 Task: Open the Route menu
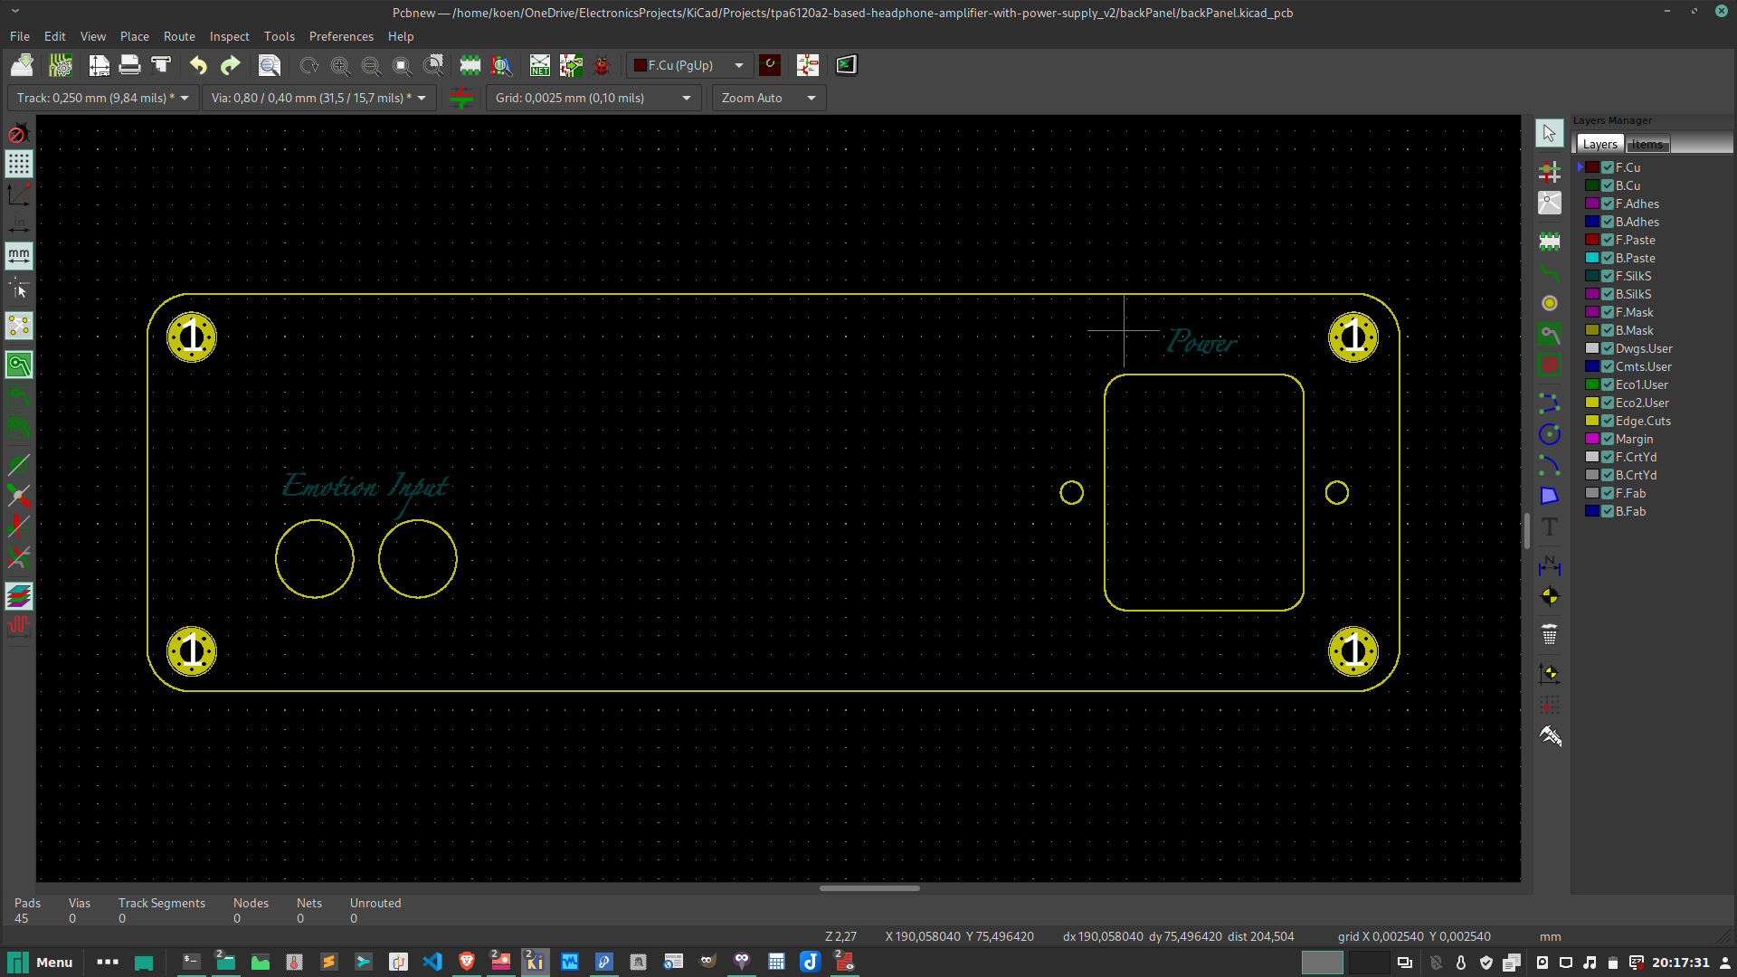[x=179, y=36]
